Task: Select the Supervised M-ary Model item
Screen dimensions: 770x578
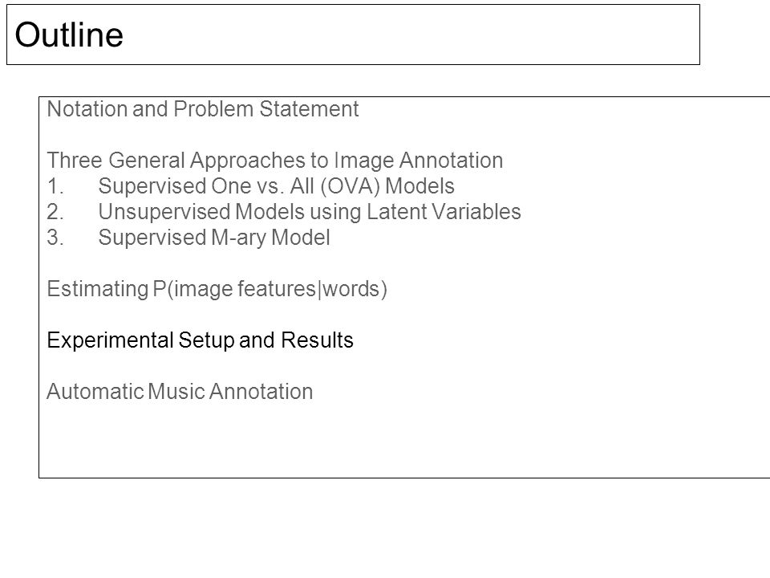Action: click(x=214, y=238)
